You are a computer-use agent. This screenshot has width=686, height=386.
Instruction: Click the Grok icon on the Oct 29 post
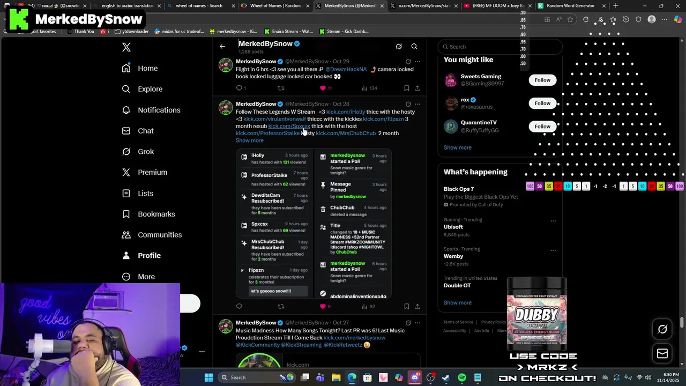pos(408,62)
